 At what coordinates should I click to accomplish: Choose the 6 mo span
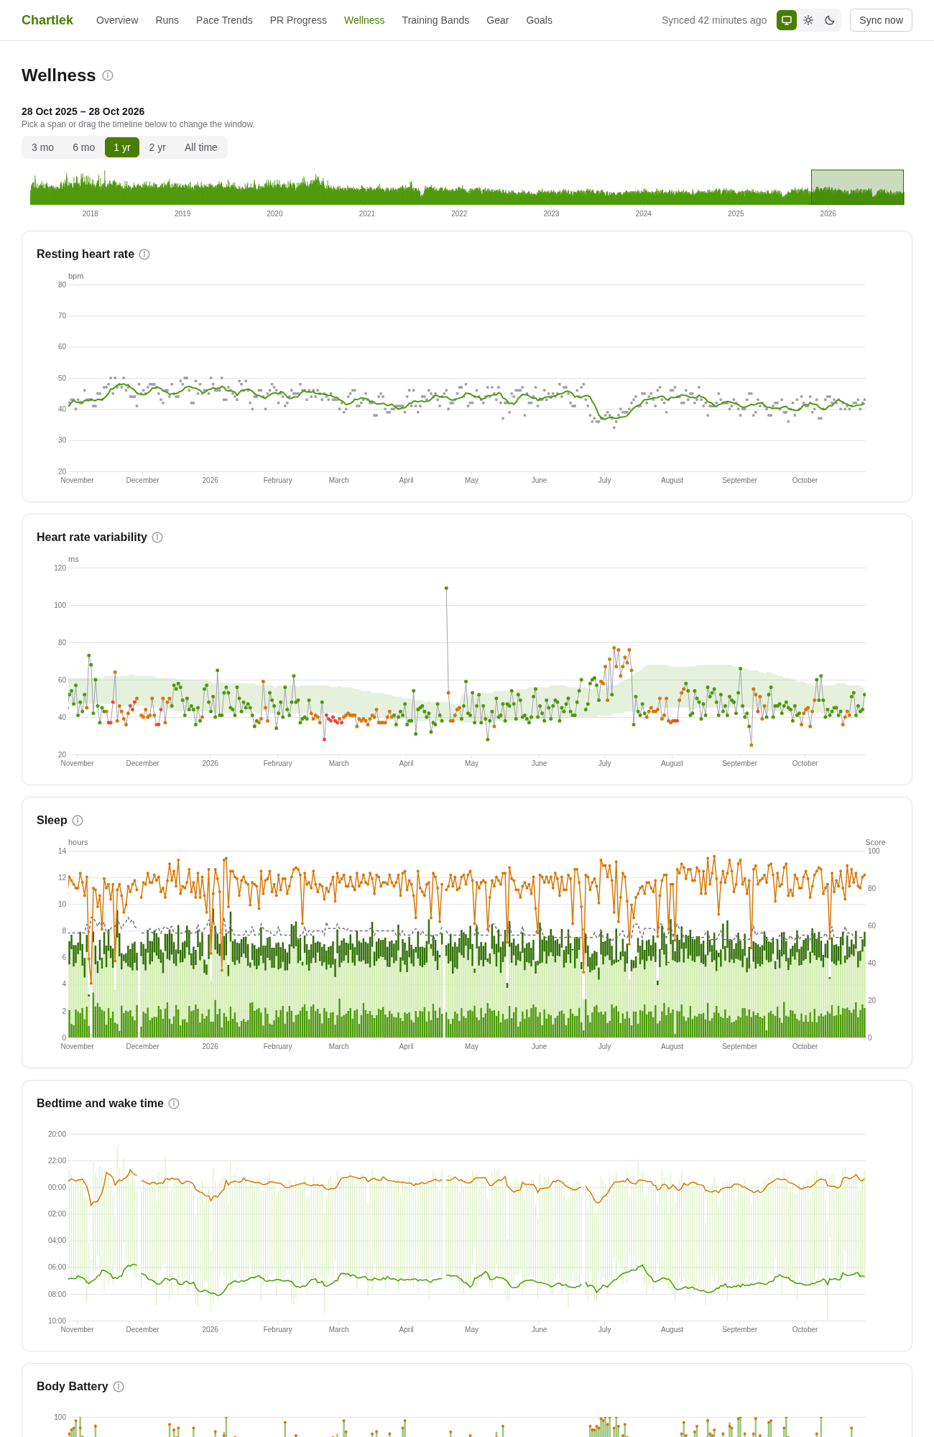pos(83,147)
